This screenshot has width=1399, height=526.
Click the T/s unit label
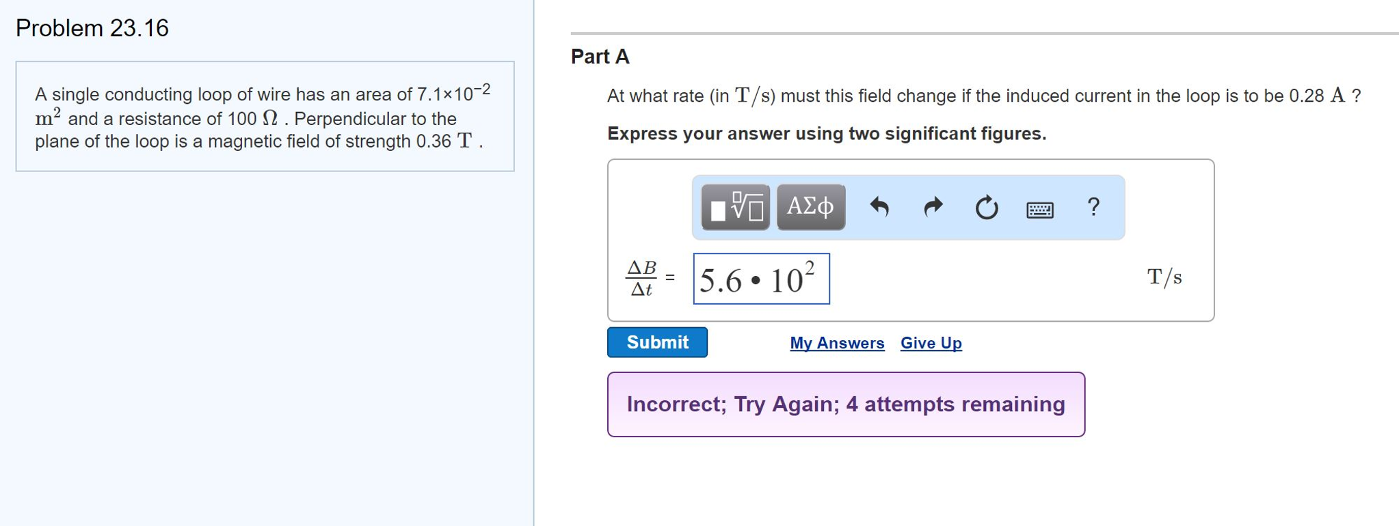click(1163, 277)
